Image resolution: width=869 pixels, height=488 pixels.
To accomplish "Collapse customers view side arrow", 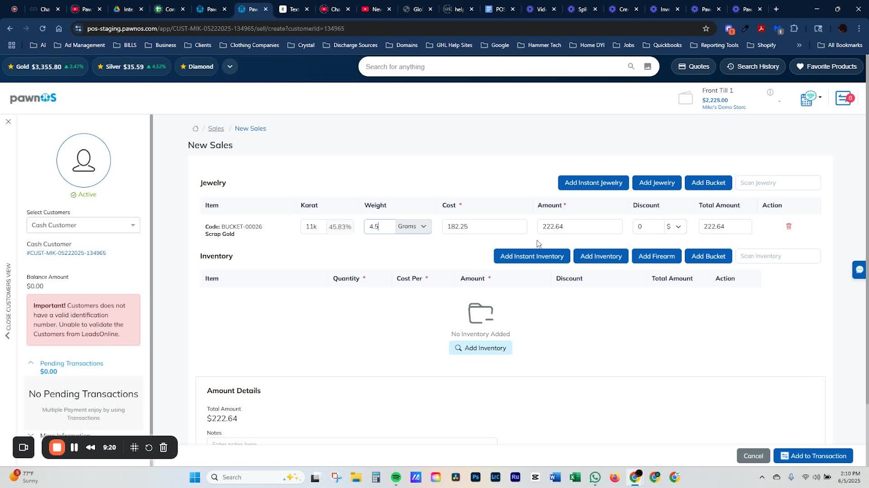I will click(x=8, y=336).
